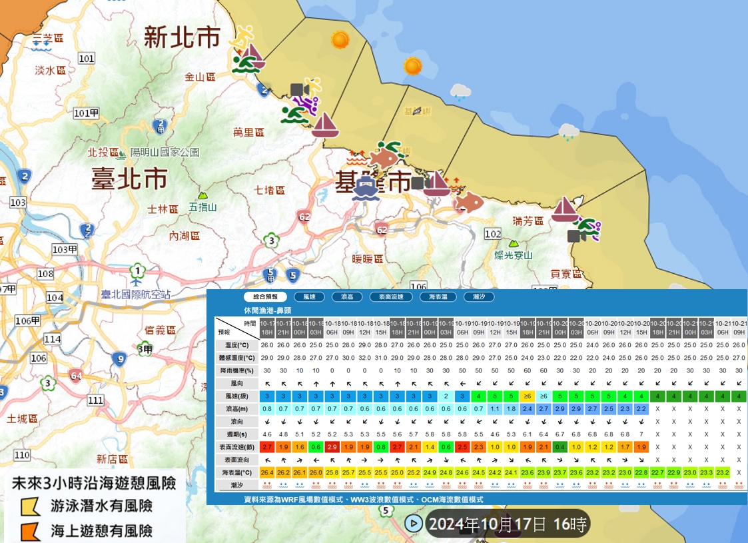Viewport: 748px width, 543px height.
Task: Select the orange fish icon near Ruifang
Action: [x=470, y=201]
